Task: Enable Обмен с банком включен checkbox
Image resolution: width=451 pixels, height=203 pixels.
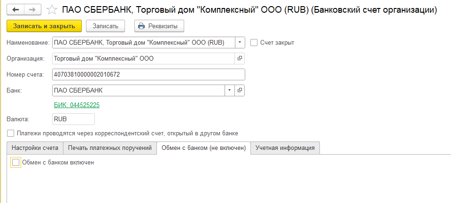Action: 16,163
